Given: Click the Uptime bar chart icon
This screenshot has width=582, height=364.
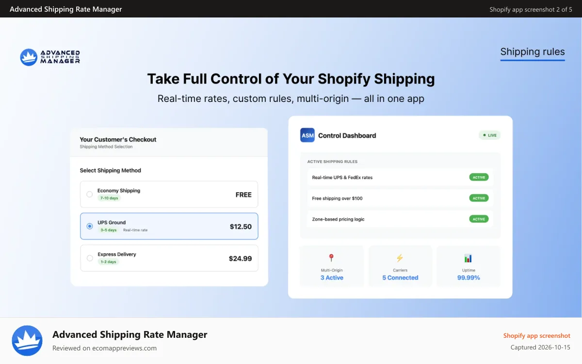Looking at the screenshot, I should (468, 258).
